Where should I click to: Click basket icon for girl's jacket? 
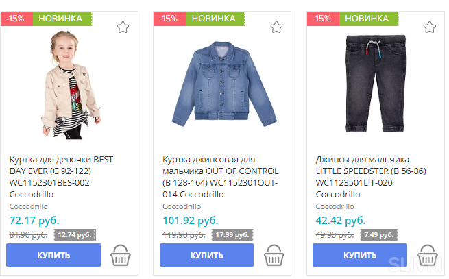click(x=121, y=255)
